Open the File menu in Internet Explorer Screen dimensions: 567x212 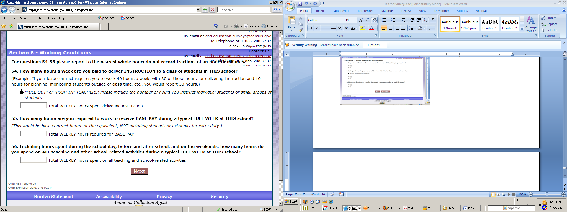[x=4, y=18]
